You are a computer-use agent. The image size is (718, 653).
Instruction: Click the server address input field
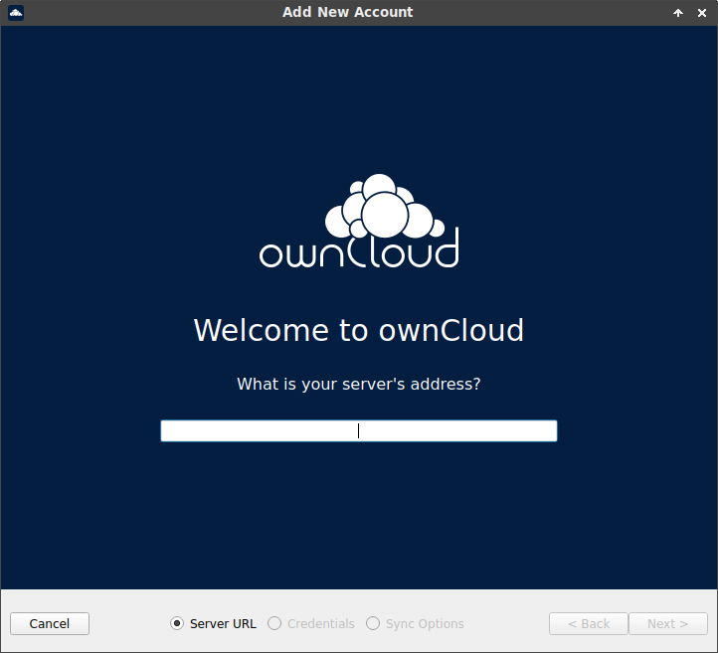(x=359, y=430)
